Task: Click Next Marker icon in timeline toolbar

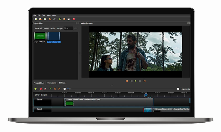Action: (59, 89)
